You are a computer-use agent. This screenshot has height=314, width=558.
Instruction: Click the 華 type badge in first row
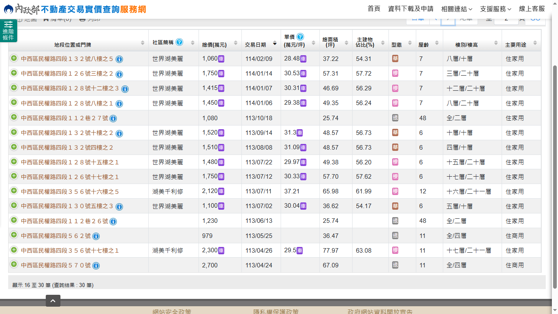pyautogui.click(x=395, y=59)
